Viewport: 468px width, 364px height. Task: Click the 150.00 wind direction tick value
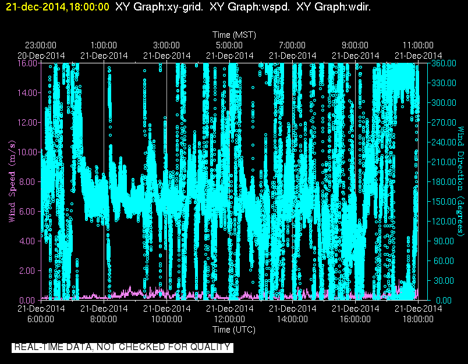pyautogui.click(x=444, y=202)
